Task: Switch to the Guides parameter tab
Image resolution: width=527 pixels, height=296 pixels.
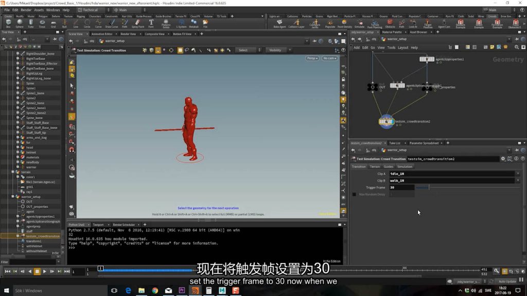Action: click(388, 166)
